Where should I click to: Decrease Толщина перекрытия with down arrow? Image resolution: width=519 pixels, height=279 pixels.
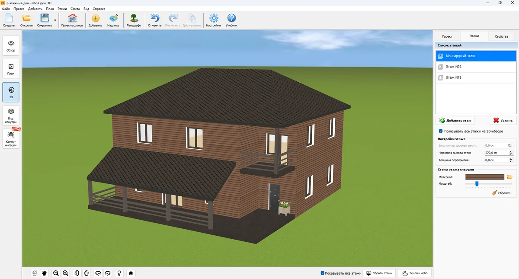pyautogui.click(x=511, y=161)
